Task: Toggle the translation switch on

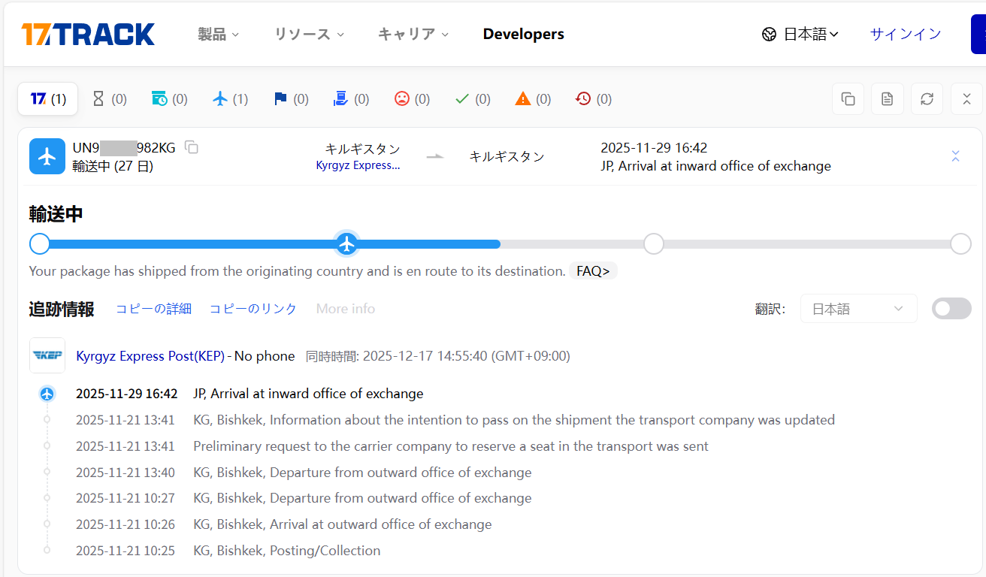Action: pyautogui.click(x=951, y=309)
